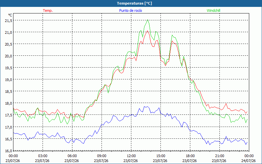Click the "19,0" y-axis value

click(x=9, y=80)
